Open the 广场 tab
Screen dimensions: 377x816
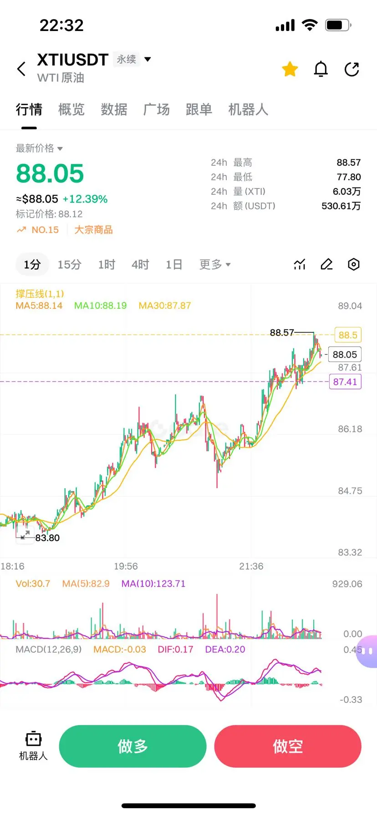pos(157,109)
